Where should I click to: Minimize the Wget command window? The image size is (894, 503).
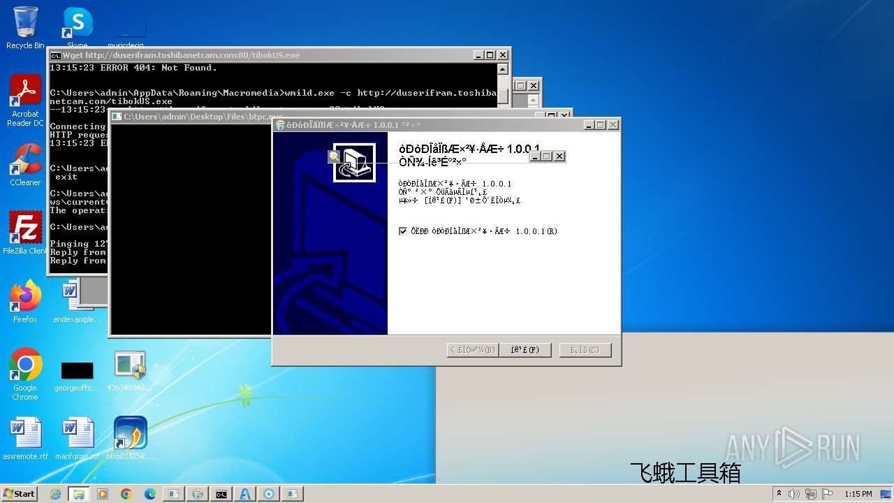[478, 54]
